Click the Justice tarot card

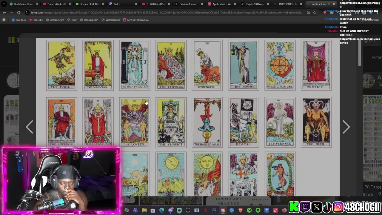point(316,65)
